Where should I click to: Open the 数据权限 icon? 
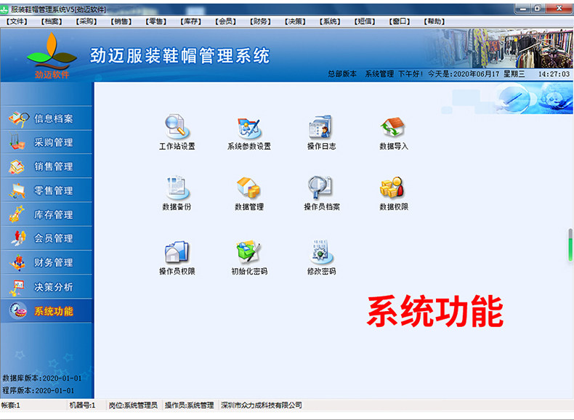coord(393,187)
